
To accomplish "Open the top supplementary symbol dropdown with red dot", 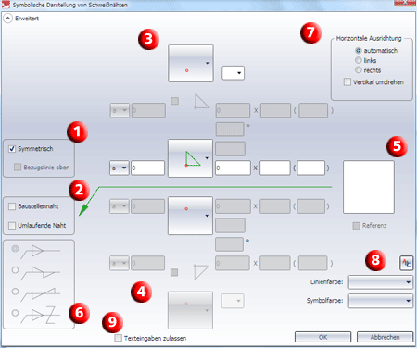I will pos(191,63).
